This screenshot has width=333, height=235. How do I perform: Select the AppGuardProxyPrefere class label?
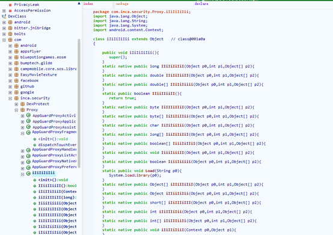point(54,167)
